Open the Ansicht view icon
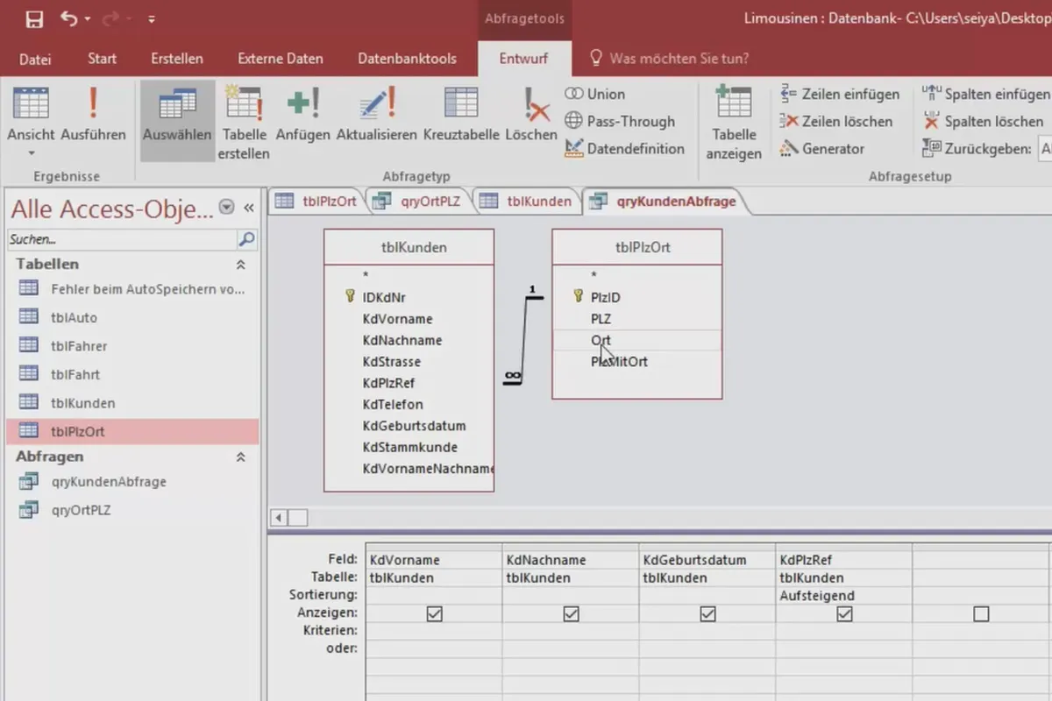This screenshot has width=1052, height=701. [31, 103]
